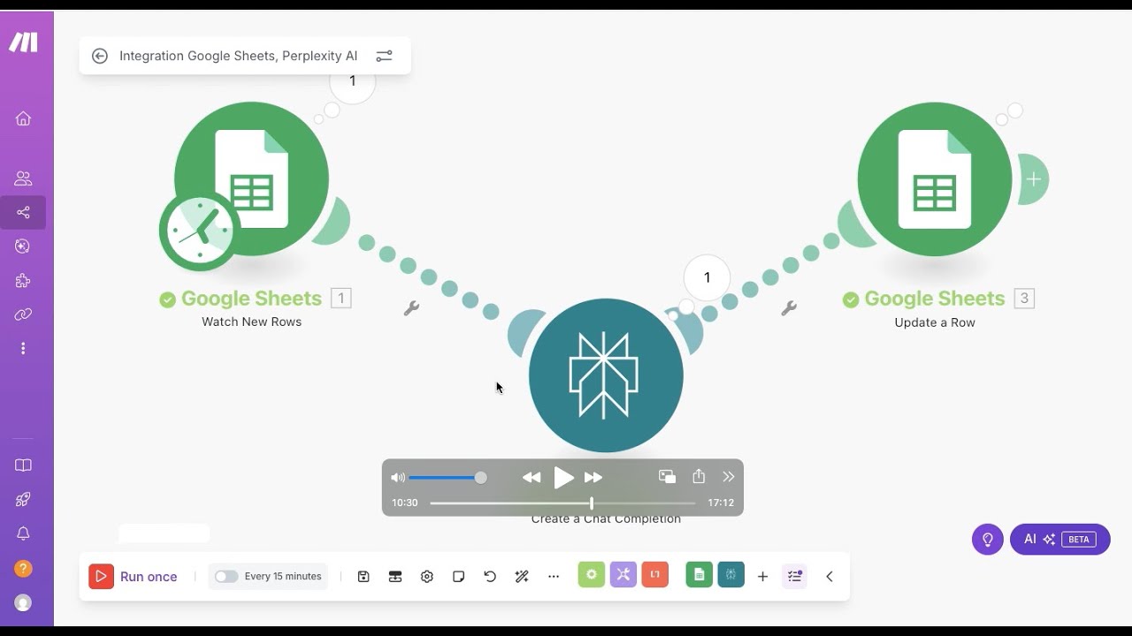This screenshot has height=636, width=1132.
Task: Open the orange Text parser favorite icon
Action: [655, 575]
